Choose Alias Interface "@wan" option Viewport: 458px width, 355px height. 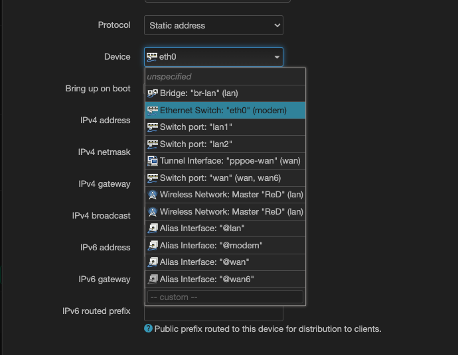[225, 262]
